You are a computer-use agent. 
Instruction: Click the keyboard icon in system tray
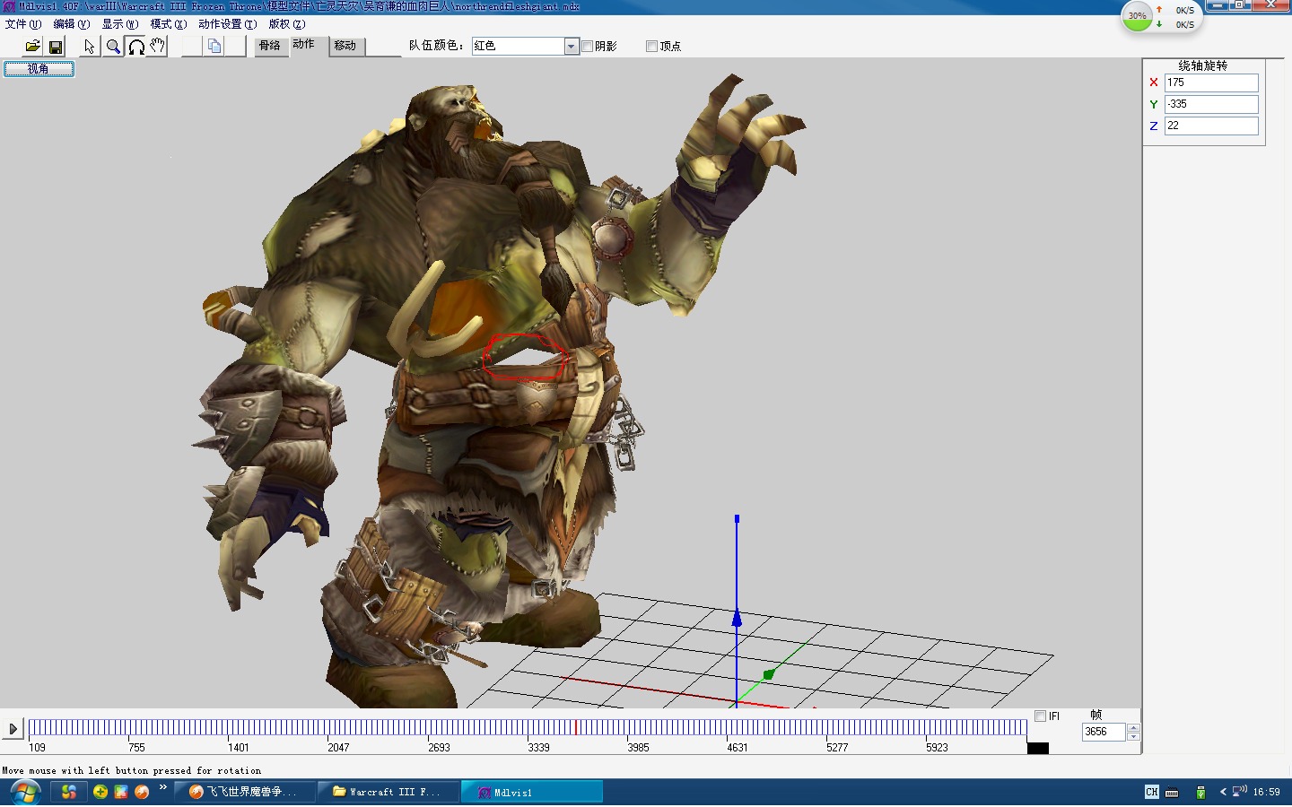pos(1172,792)
